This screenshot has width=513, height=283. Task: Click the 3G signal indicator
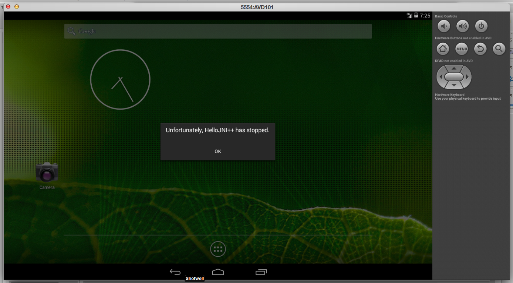click(409, 16)
